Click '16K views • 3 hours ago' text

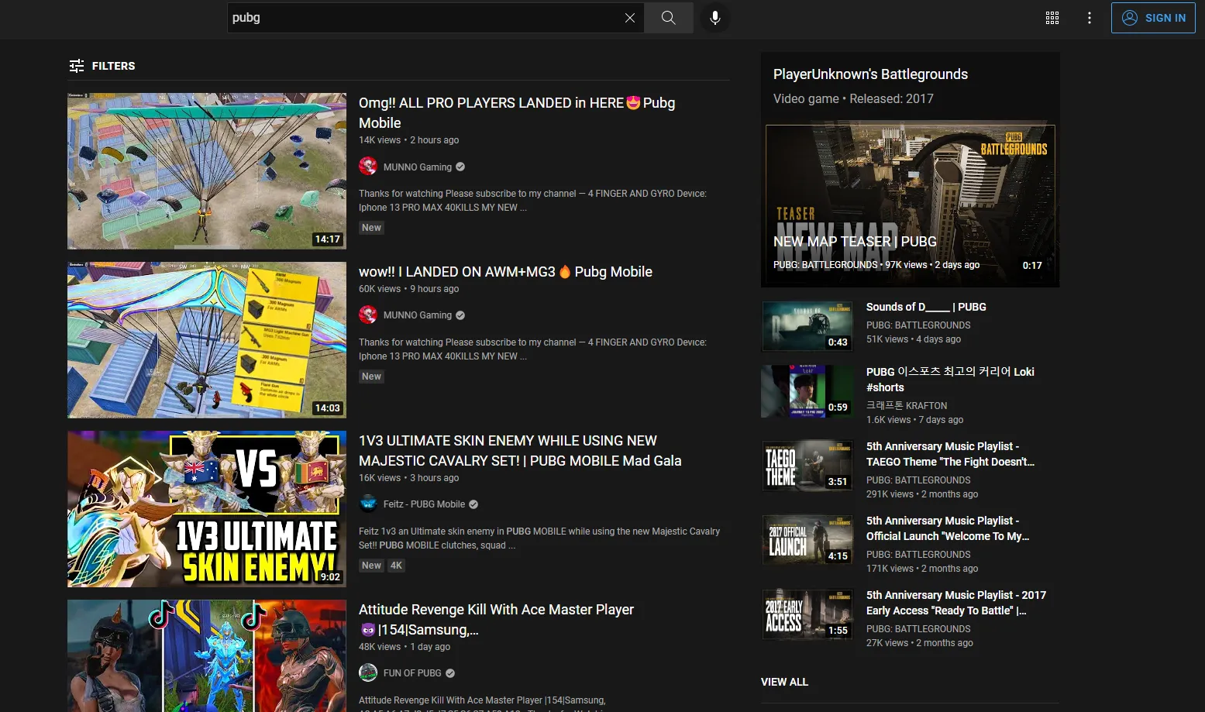[408, 478]
